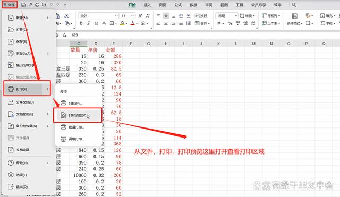Switch to the 插入 ribbon tab
The width and height of the screenshot is (340, 197).
147,5
